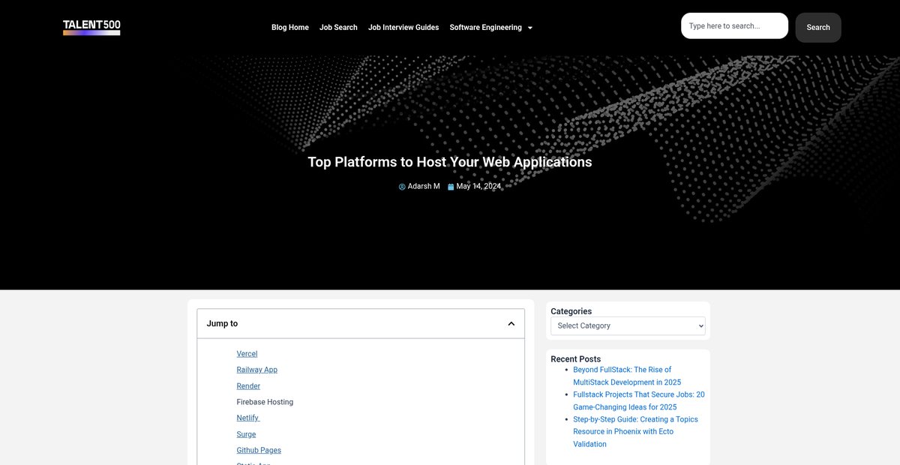Click the Talent500 logo

coord(91,28)
